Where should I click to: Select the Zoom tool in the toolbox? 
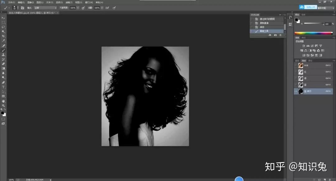coord(3,106)
